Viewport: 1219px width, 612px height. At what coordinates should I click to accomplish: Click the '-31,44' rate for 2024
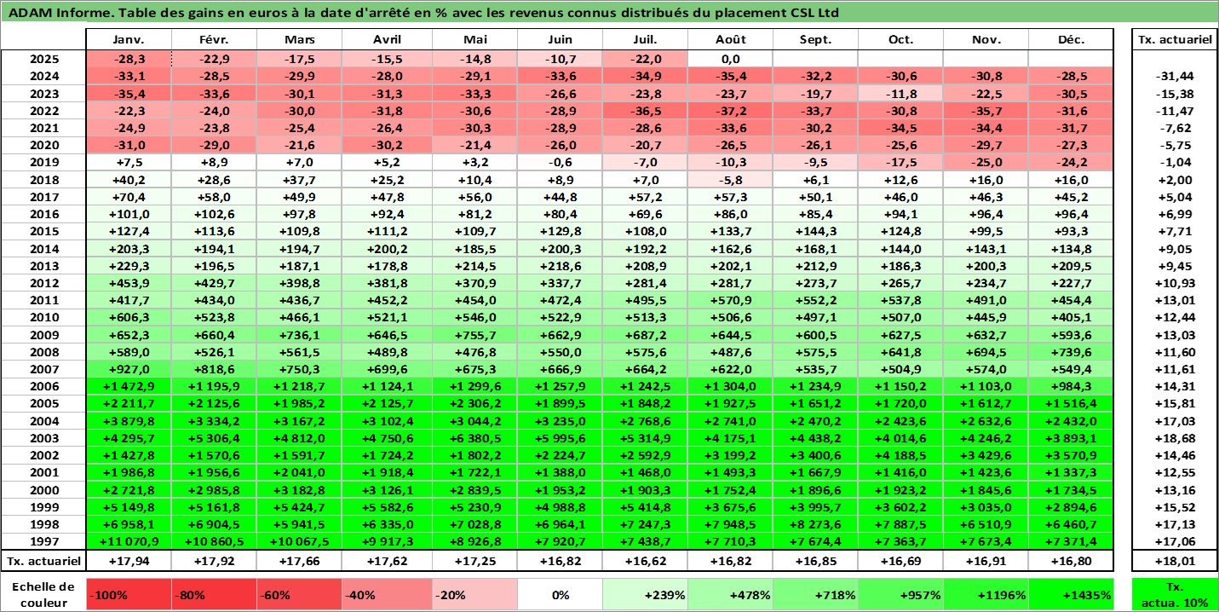(1175, 76)
